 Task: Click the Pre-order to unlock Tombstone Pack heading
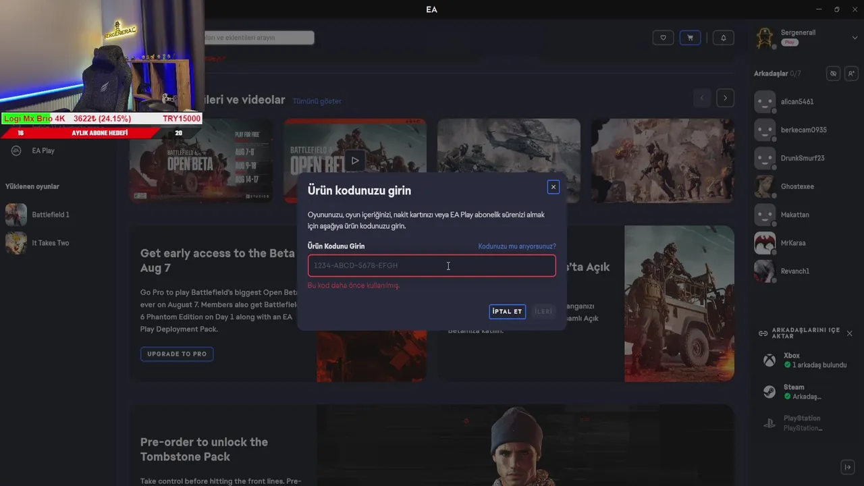pyautogui.click(x=204, y=450)
